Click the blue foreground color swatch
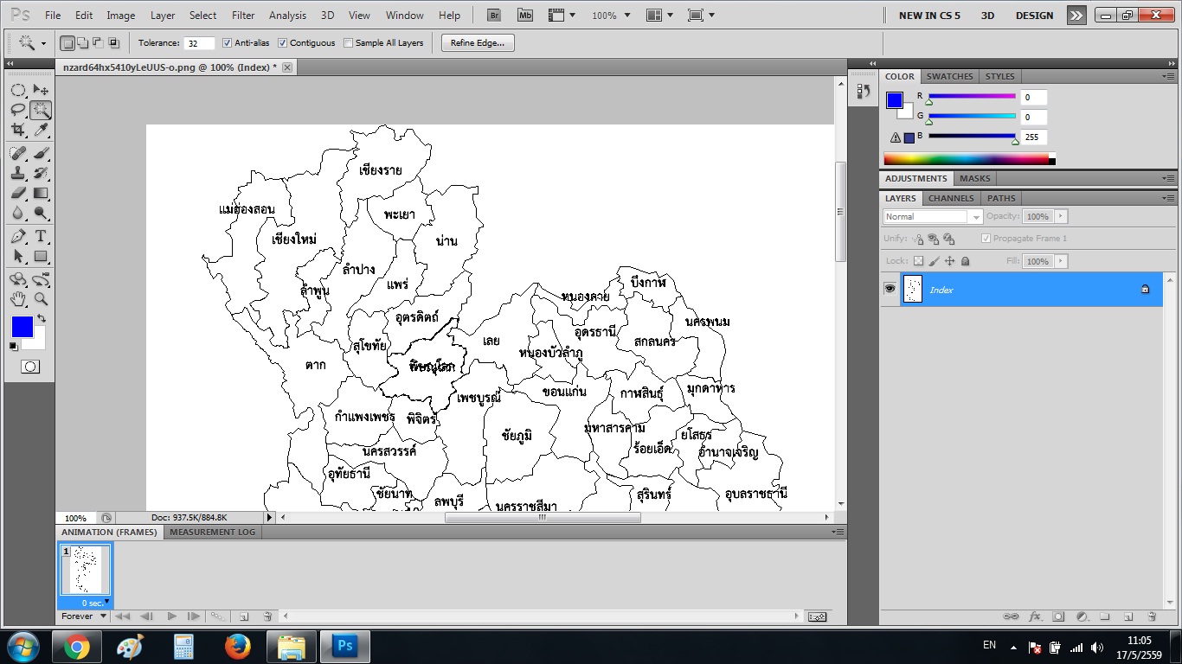The image size is (1182, 664). [22, 327]
